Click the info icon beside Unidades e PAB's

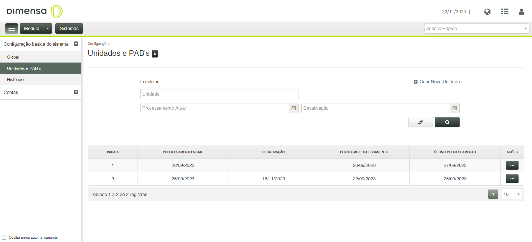tap(155, 54)
